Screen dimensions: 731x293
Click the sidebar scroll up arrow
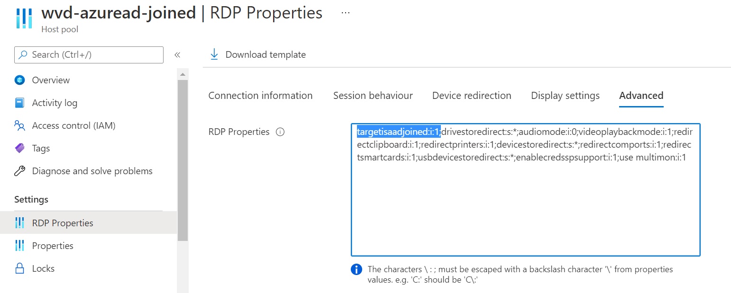pos(183,74)
